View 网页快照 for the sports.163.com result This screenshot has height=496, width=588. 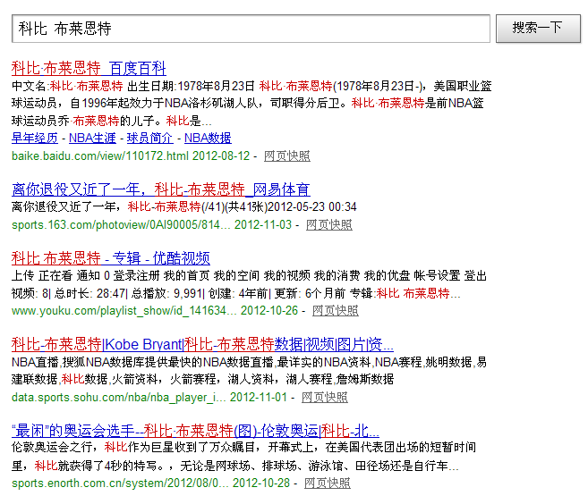(x=328, y=224)
